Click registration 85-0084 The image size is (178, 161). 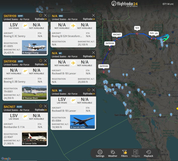click(x=57, y=121)
